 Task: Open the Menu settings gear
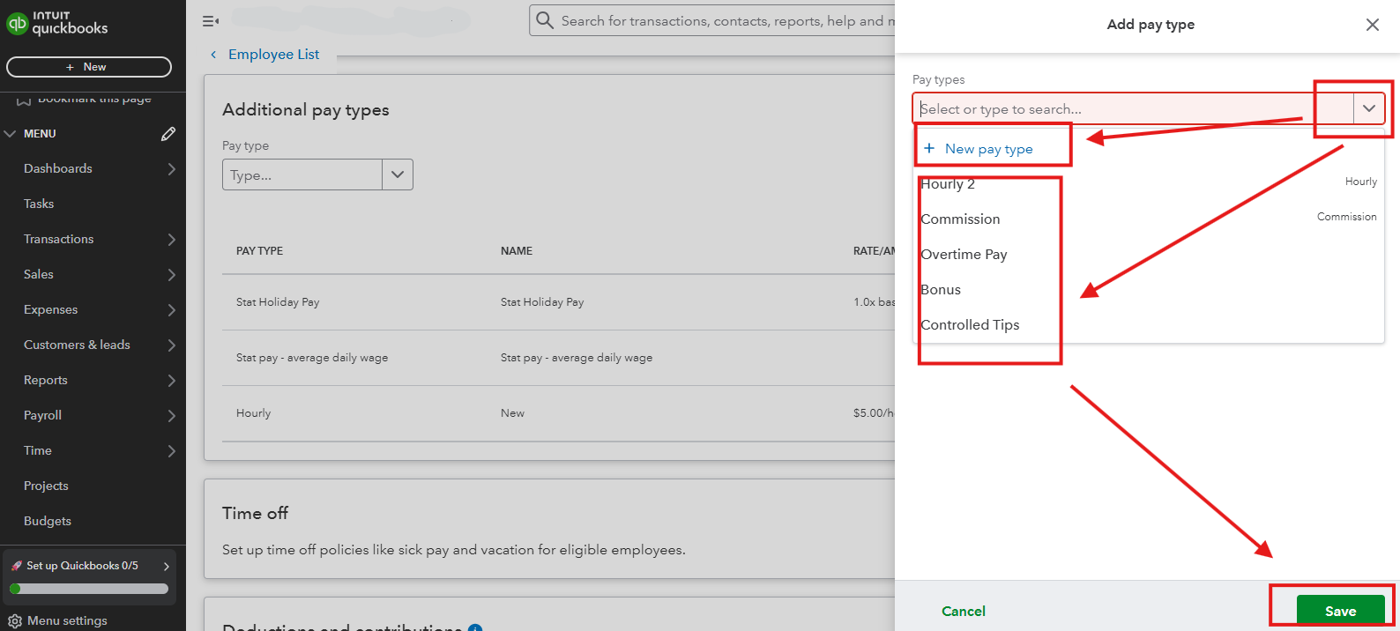[x=15, y=620]
